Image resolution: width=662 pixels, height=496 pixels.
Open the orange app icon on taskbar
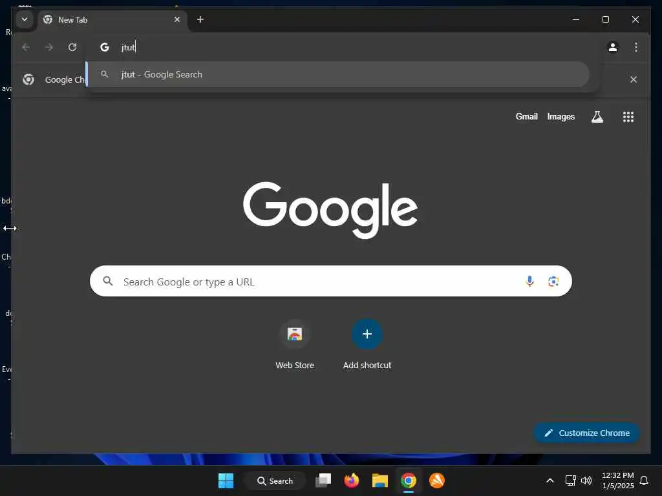(x=436, y=480)
